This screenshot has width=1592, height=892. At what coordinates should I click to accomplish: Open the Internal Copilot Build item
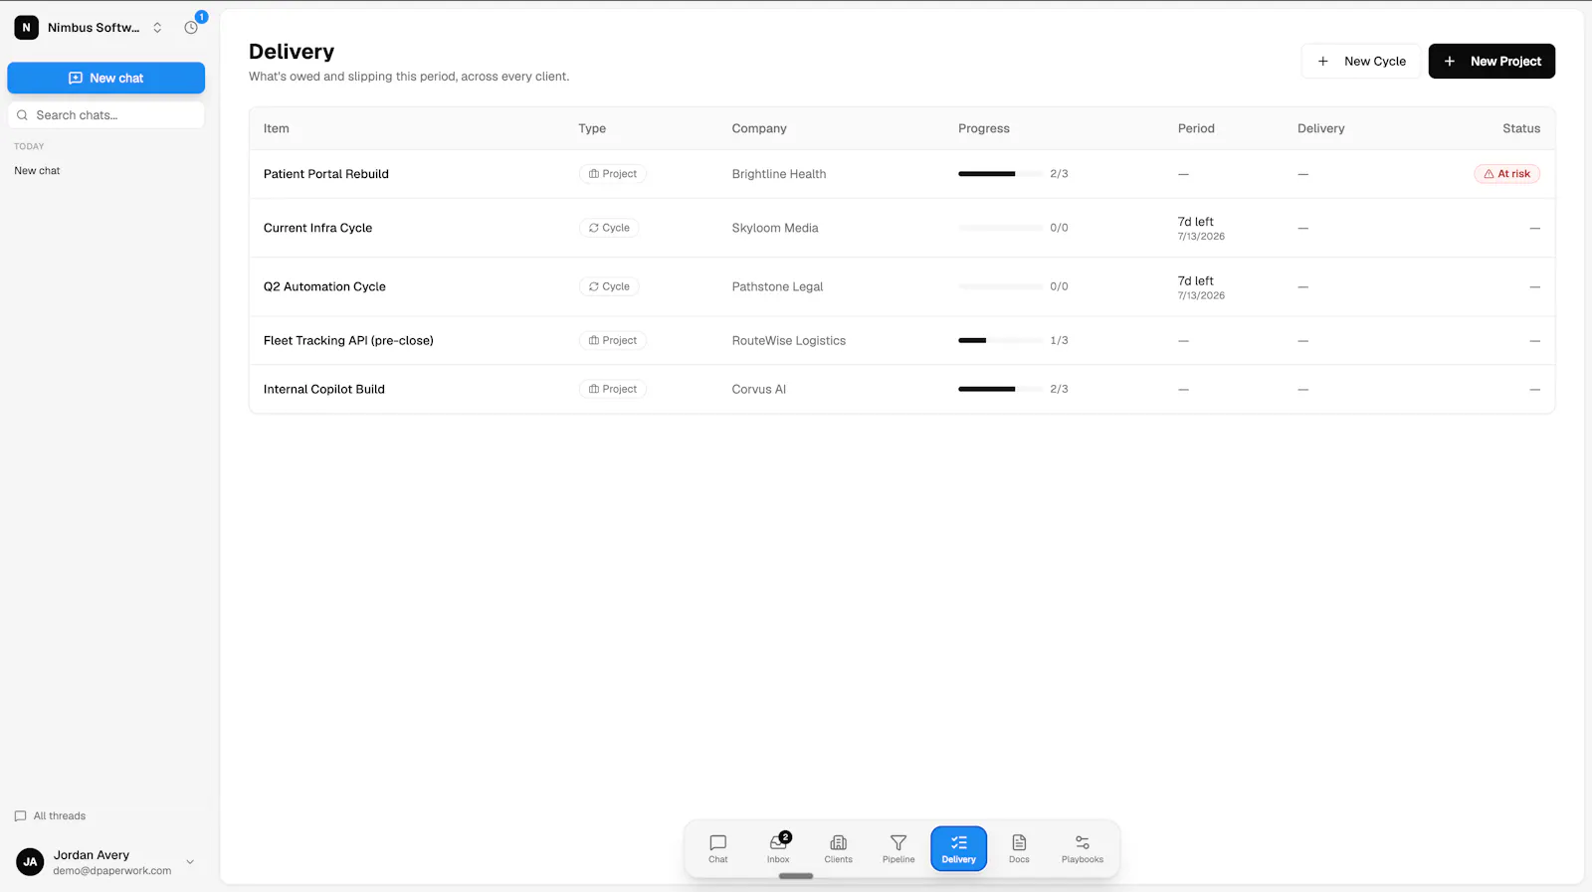[323, 389]
